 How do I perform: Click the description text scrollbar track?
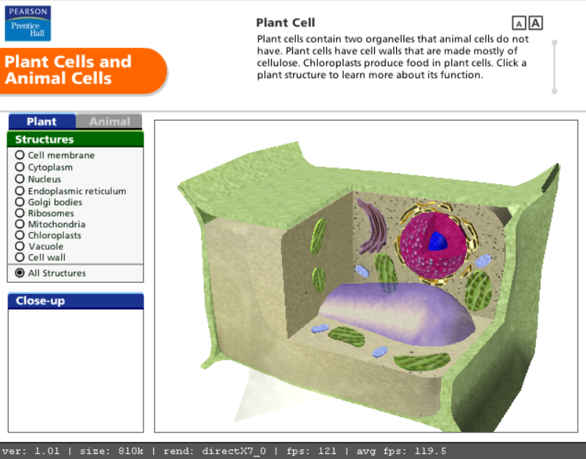point(554,66)
